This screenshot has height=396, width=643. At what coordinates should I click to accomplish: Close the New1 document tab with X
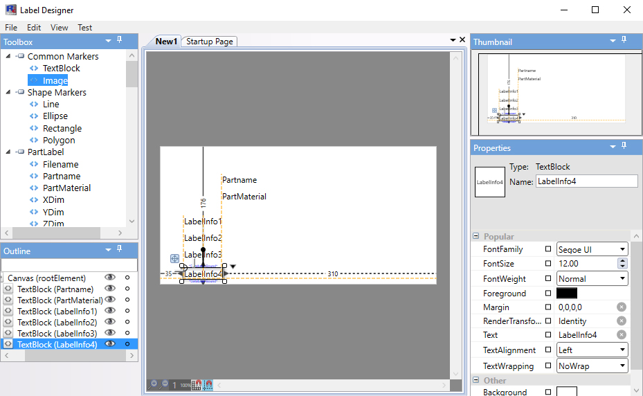point(462,39)
